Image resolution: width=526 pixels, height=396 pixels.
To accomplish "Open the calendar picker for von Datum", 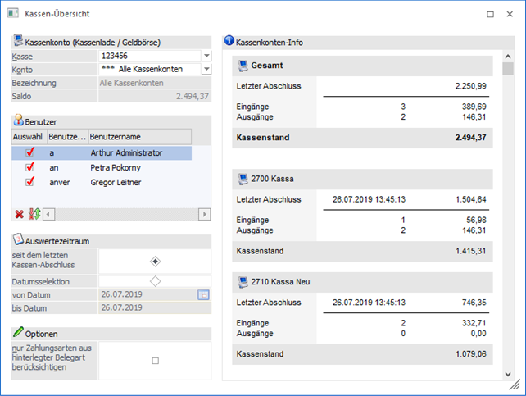I will click(x=204, y=294).
